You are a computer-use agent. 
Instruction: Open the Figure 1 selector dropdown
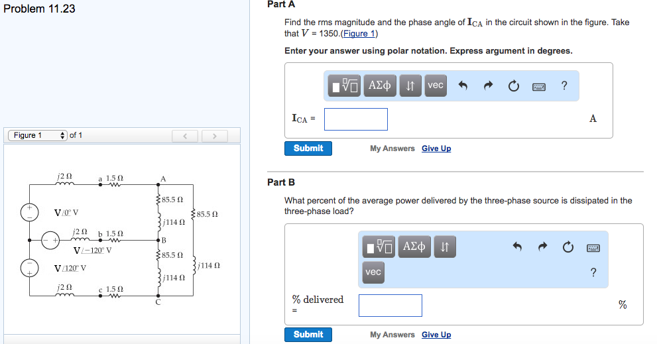[x=38, y=135]
